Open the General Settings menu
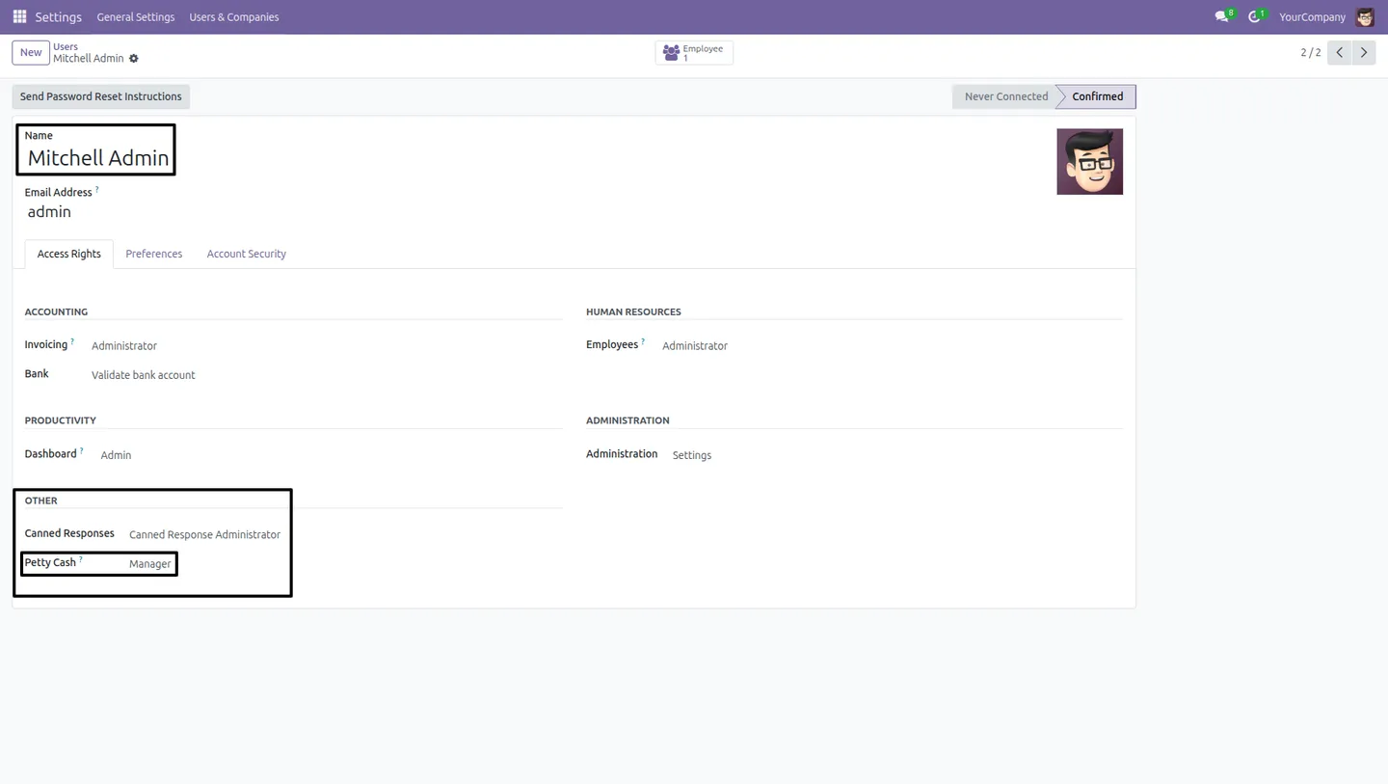The image size is (1388, 784). (x=136, y=16)
